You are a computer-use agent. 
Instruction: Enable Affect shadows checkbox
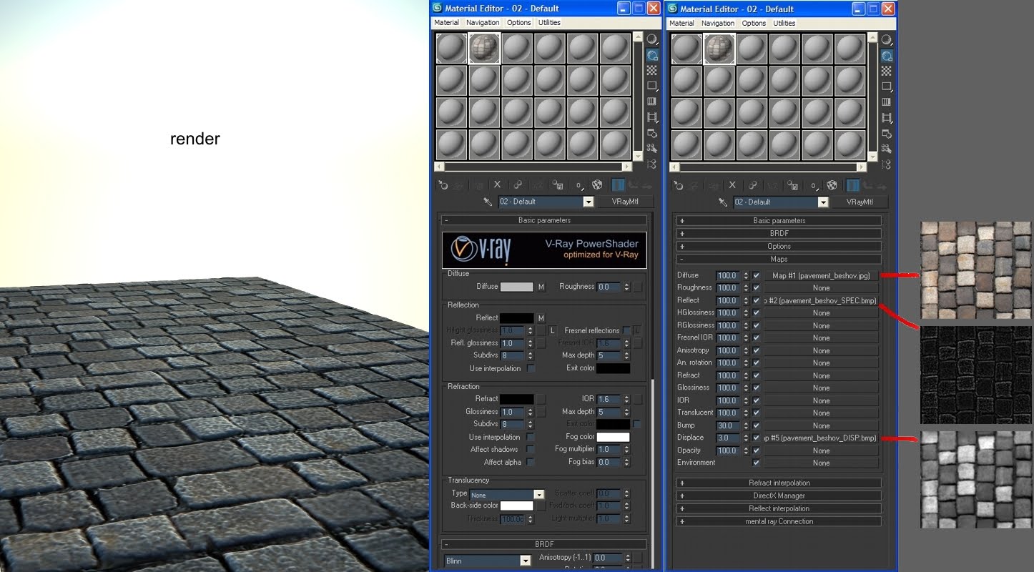531,449
